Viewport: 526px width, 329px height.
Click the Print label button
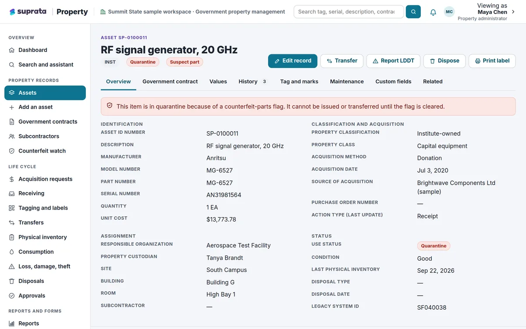pyautogui.click(x=492, y=61)
